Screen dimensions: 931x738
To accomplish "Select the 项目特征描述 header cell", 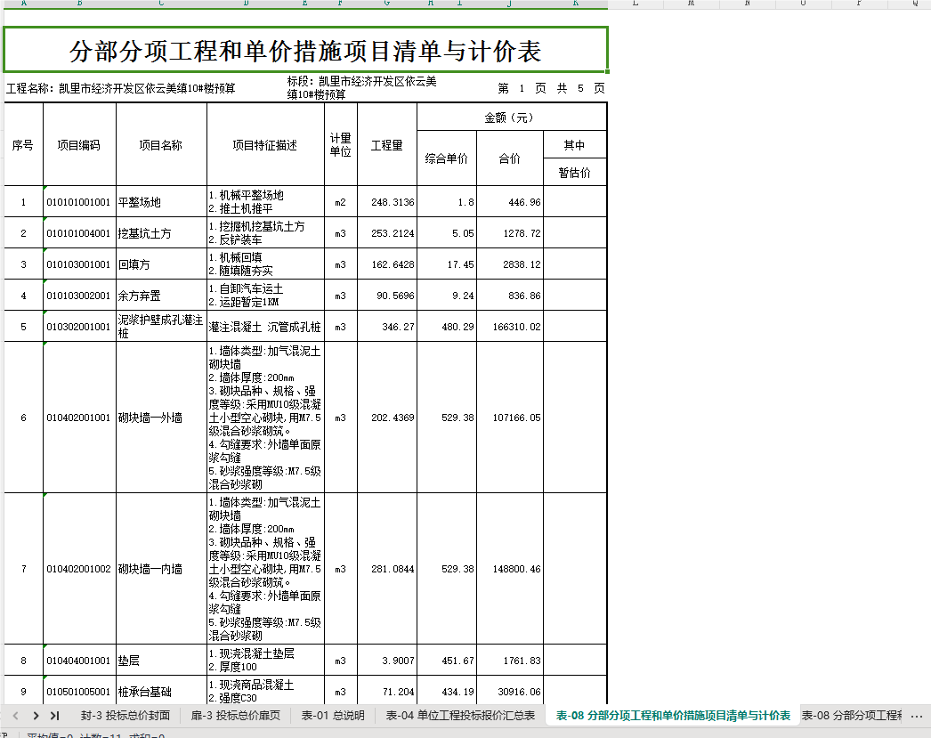I will tap(265, 145).
